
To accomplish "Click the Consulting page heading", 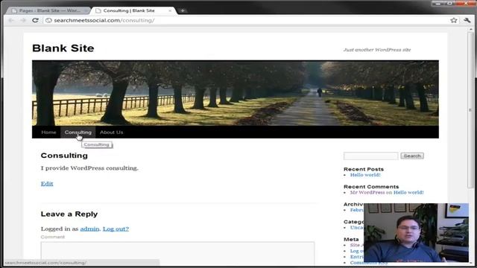I will tap(64, 156).
